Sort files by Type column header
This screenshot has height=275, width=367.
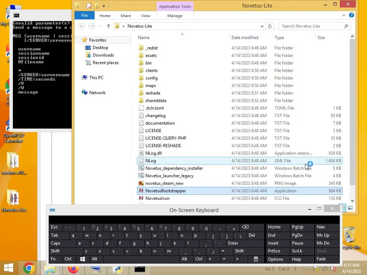[294, 37]
